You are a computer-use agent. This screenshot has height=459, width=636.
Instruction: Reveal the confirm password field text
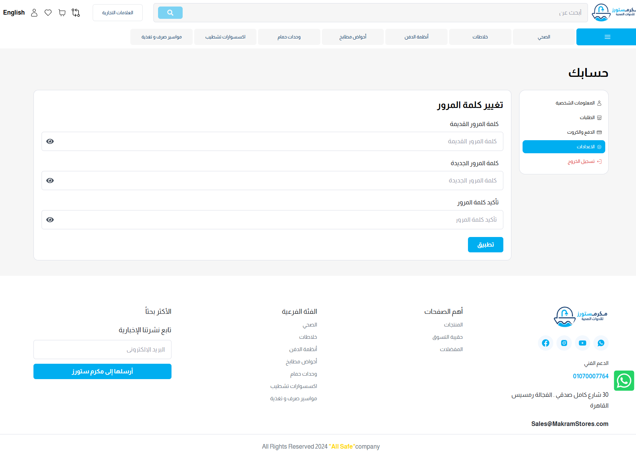coord(50,220)
